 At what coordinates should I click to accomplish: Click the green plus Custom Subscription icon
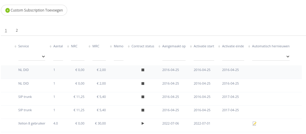click(x=8, y=10)
